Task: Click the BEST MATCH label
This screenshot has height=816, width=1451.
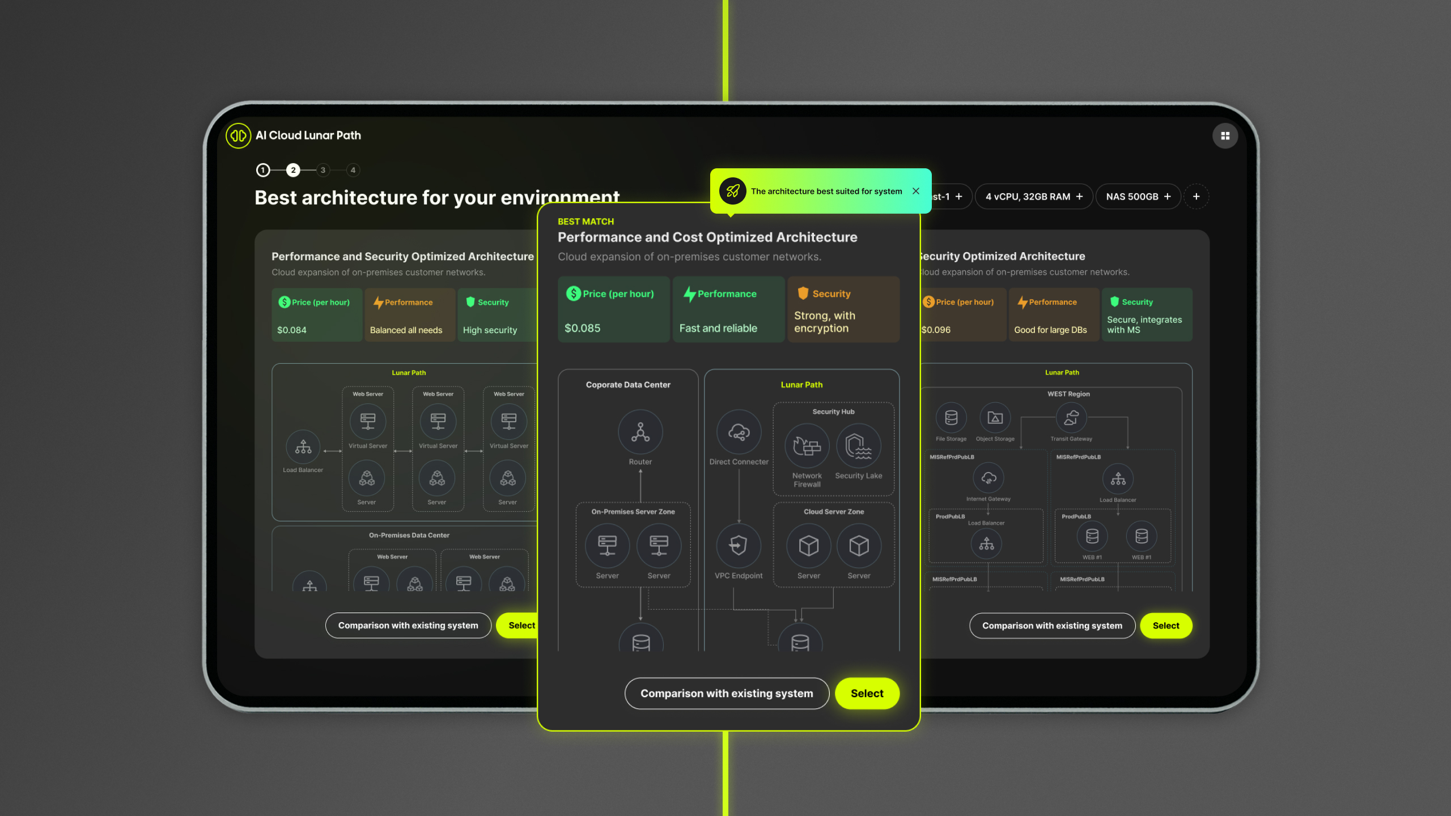Action: (586, 222)
